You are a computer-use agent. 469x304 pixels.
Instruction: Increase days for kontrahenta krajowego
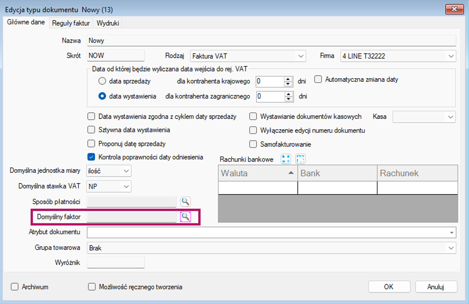(x=289, y=79)
